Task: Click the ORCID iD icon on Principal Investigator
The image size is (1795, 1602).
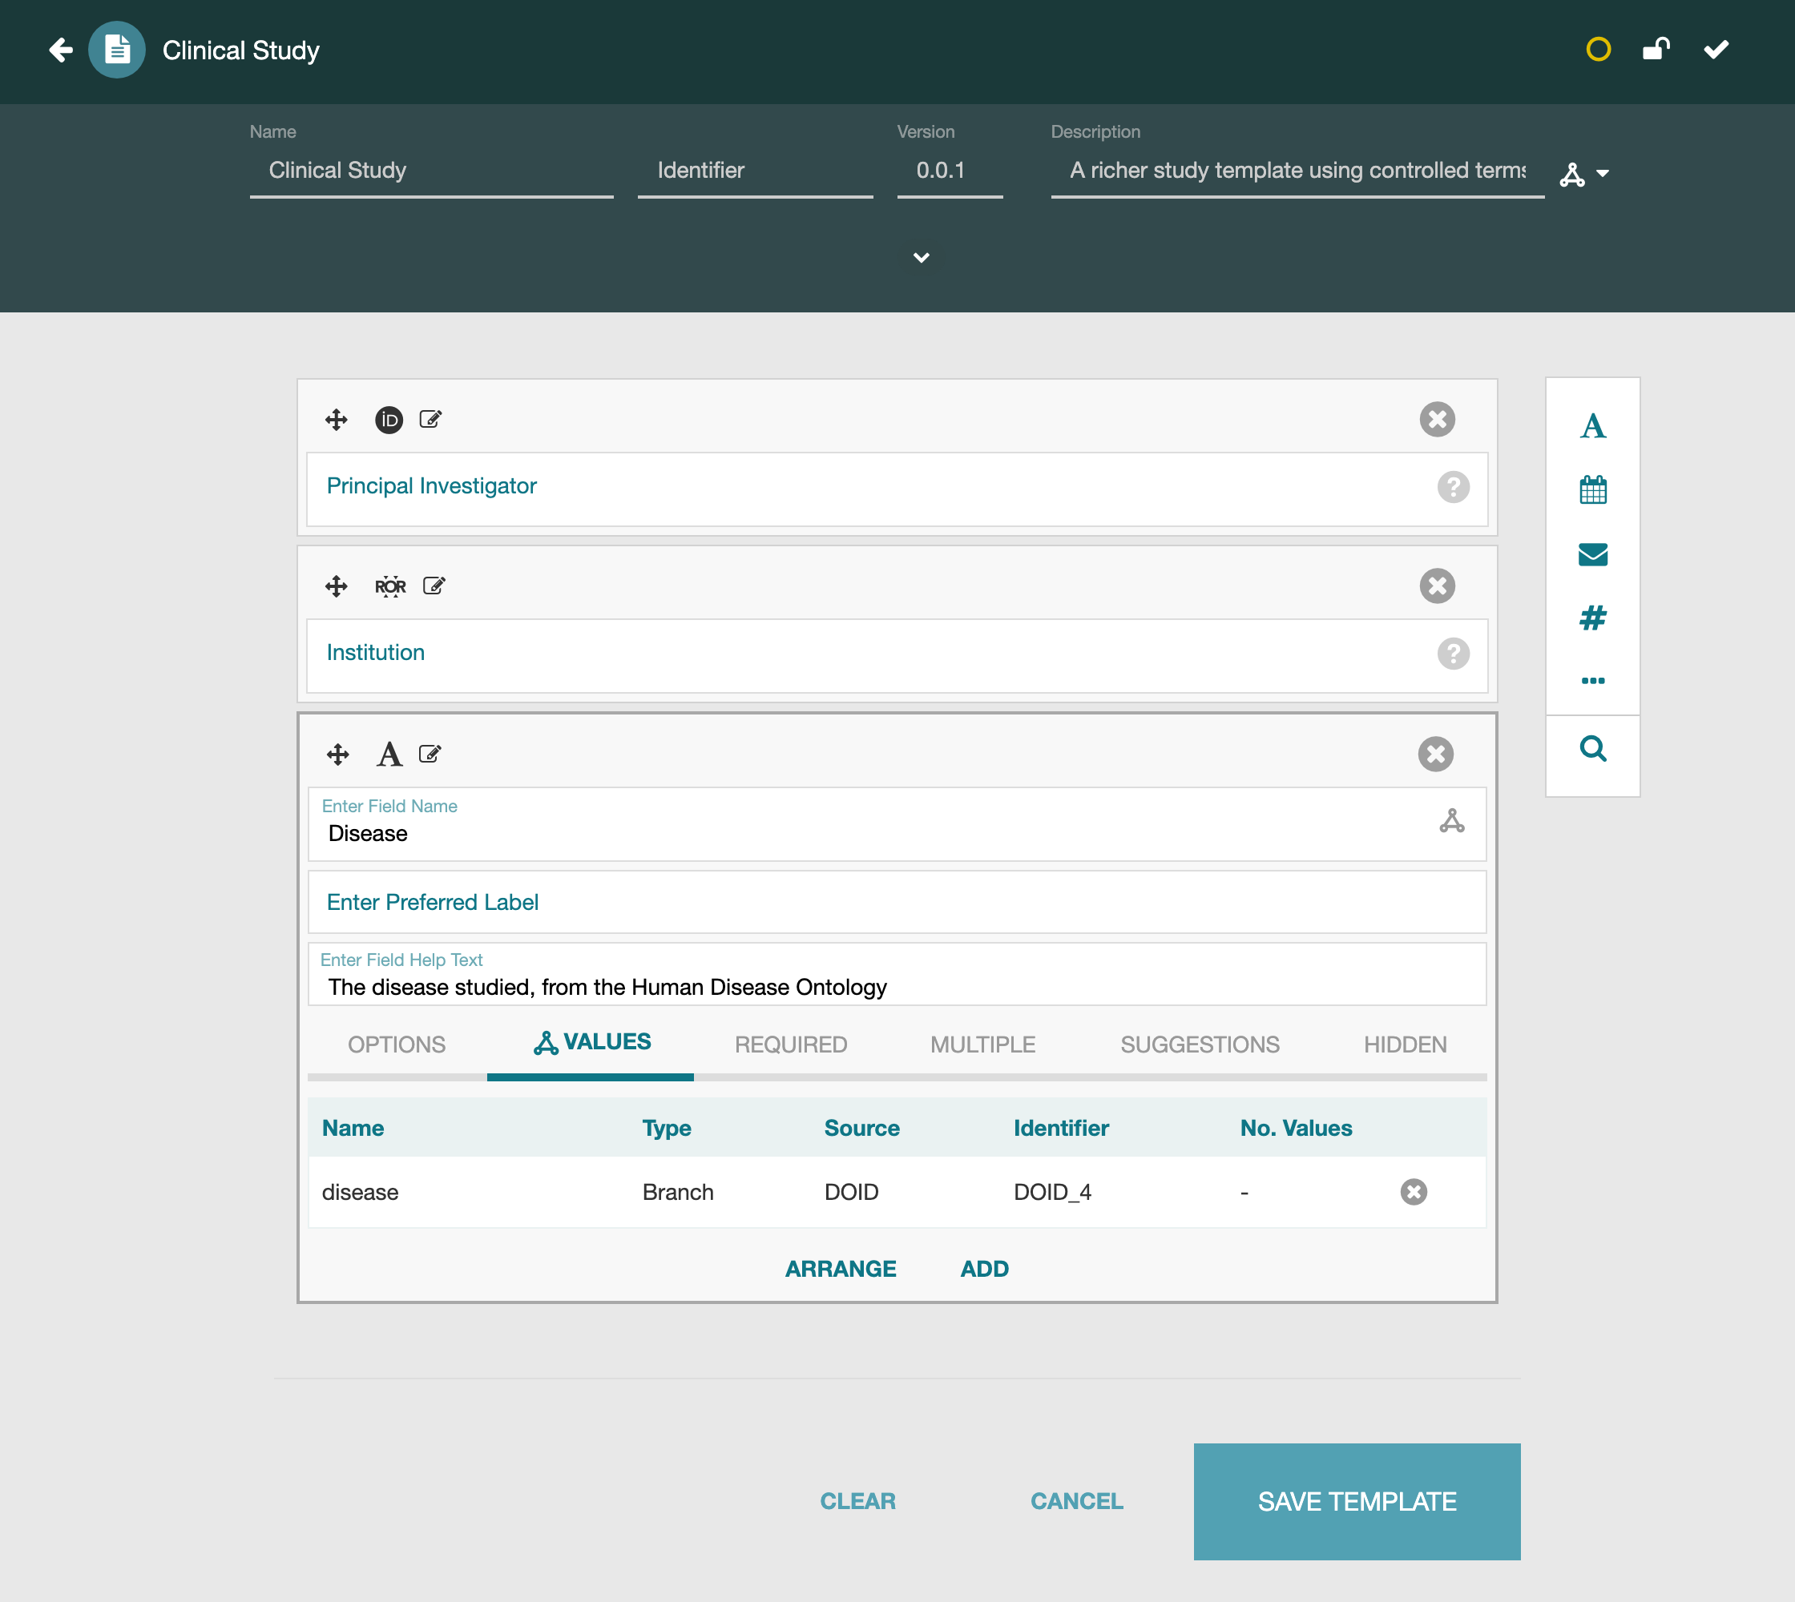Action: coord(389,420)
